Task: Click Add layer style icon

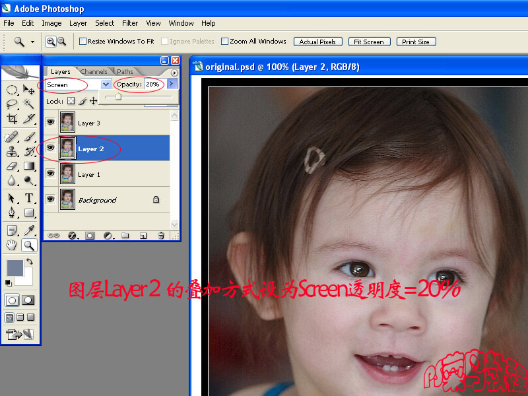Action: coord(72,236)
